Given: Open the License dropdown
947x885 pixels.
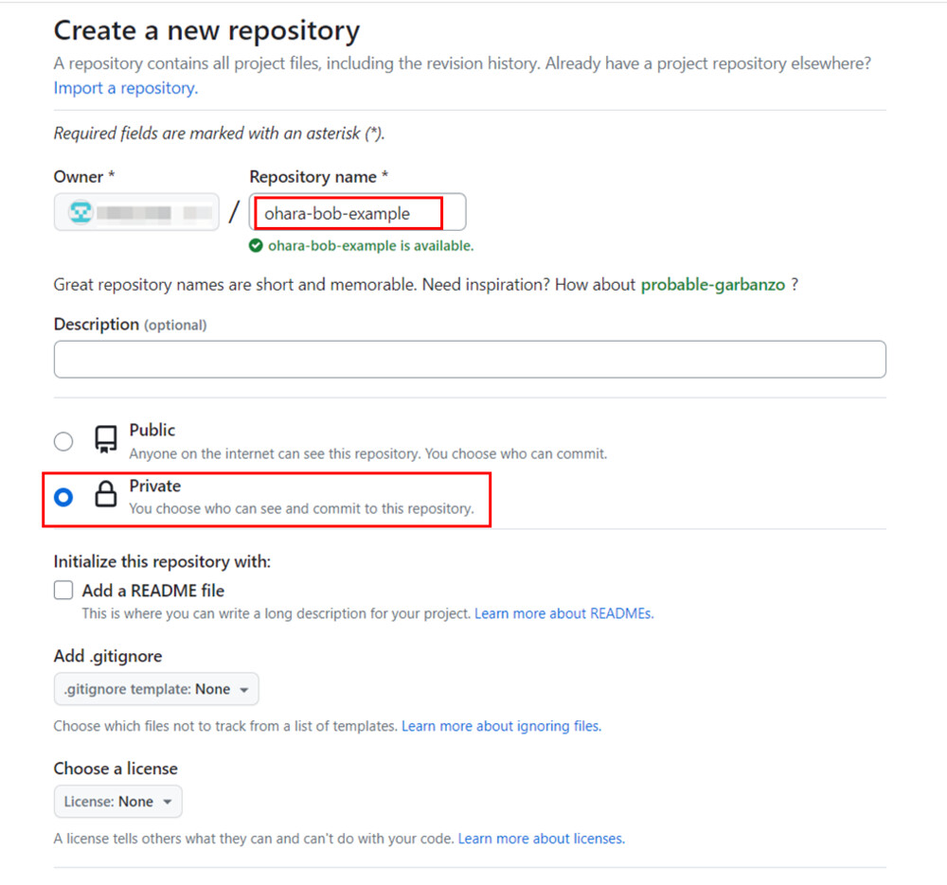Looking at the screenshot, I should (117, 802).
